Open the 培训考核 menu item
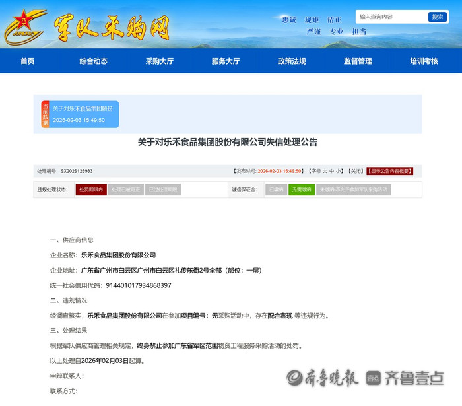The image size is (462, 406). pyautogui.click(x=424, y=61)
